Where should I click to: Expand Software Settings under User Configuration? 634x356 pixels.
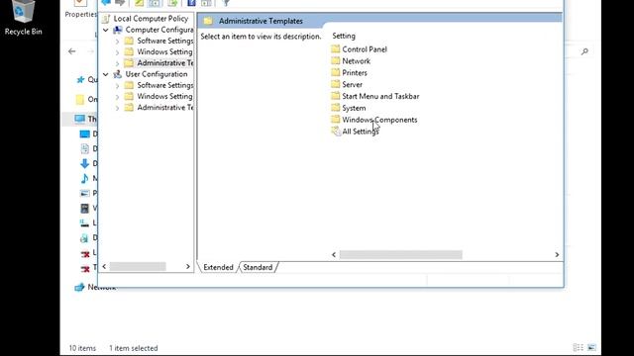click(x=117, y=86)
